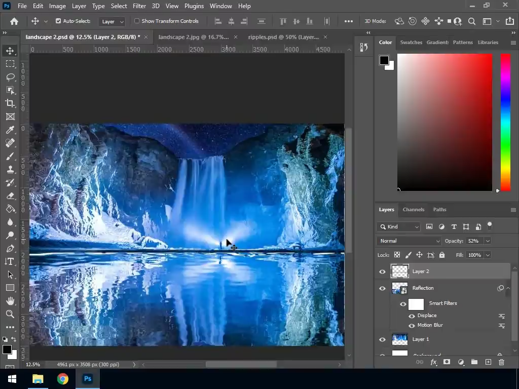Select the Eyedropper tool
Viewport: 519px width, 389px height.
10,130
